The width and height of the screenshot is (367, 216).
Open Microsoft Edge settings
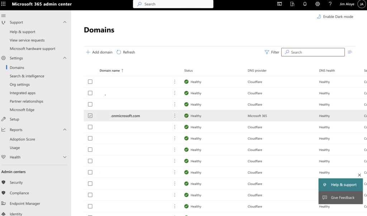[22, 110]
